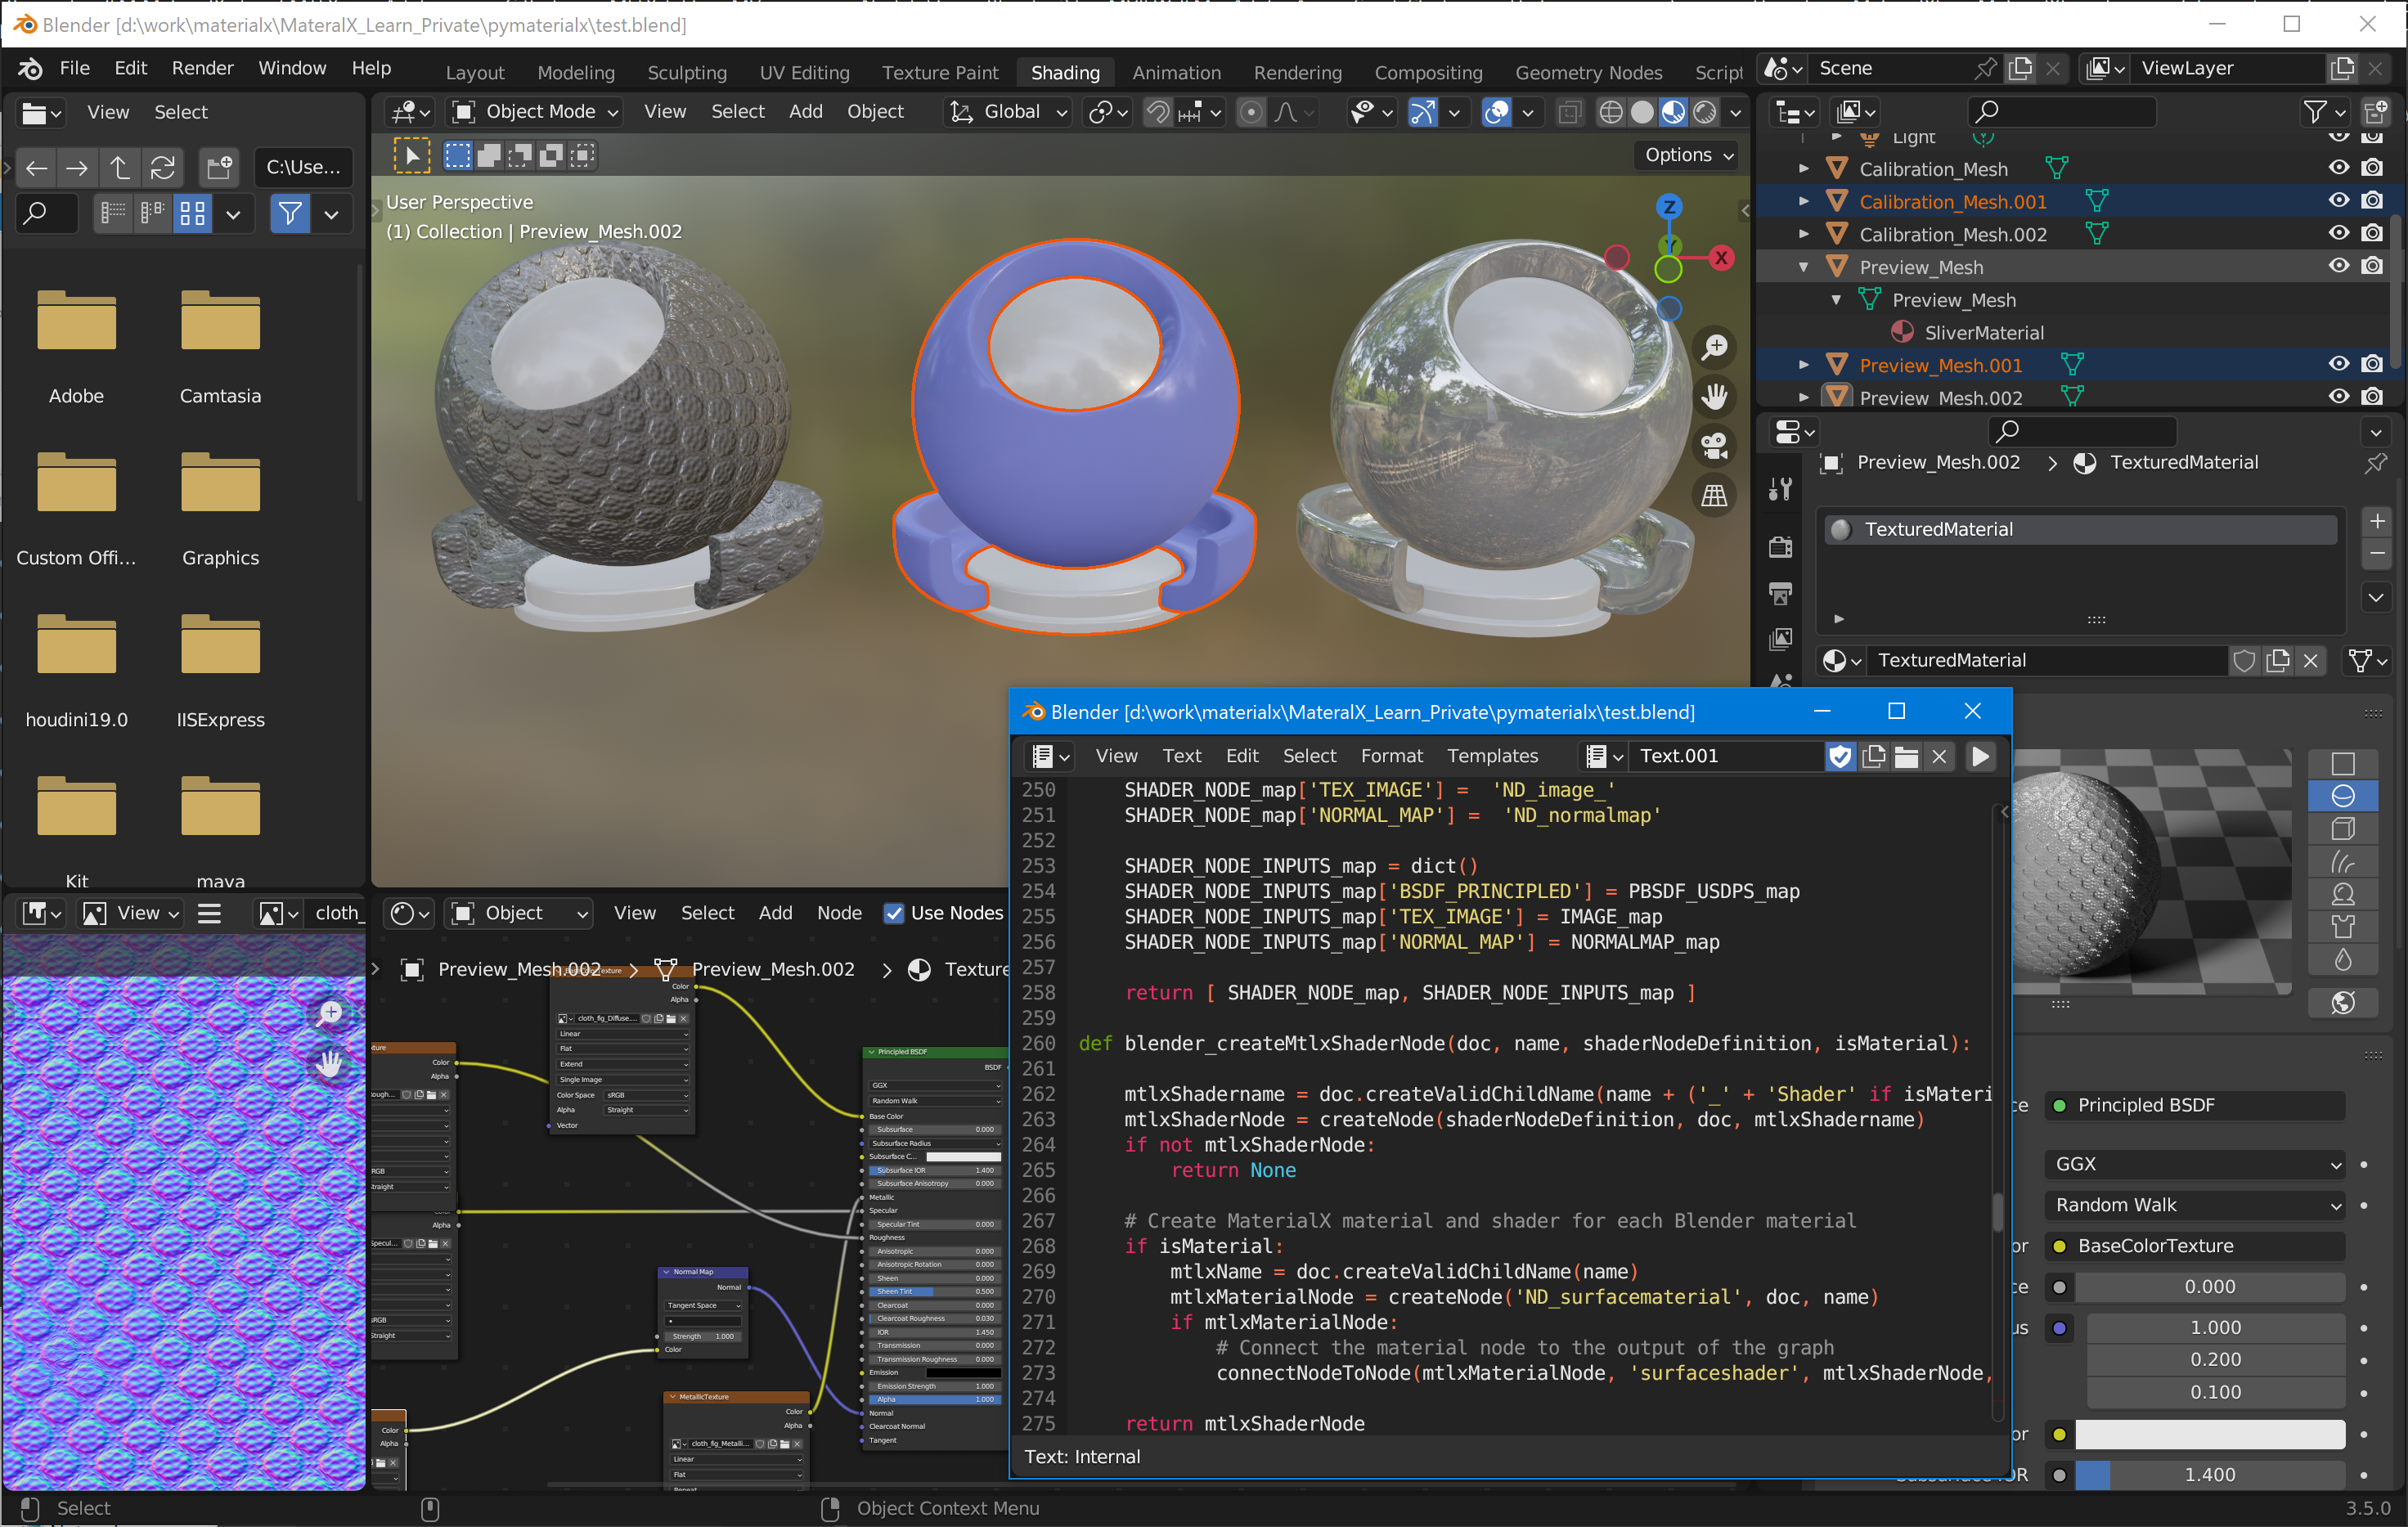Select rendered viewport shading
Screen dimensions: 2408x1527
click(1705, 112)
